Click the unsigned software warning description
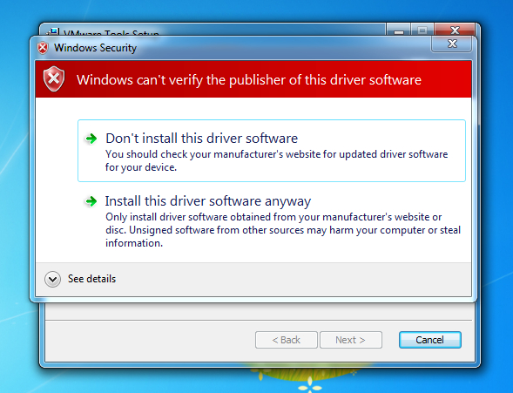Image resolution: width=513 pixels, height=393 pixels. coord(283,230)
